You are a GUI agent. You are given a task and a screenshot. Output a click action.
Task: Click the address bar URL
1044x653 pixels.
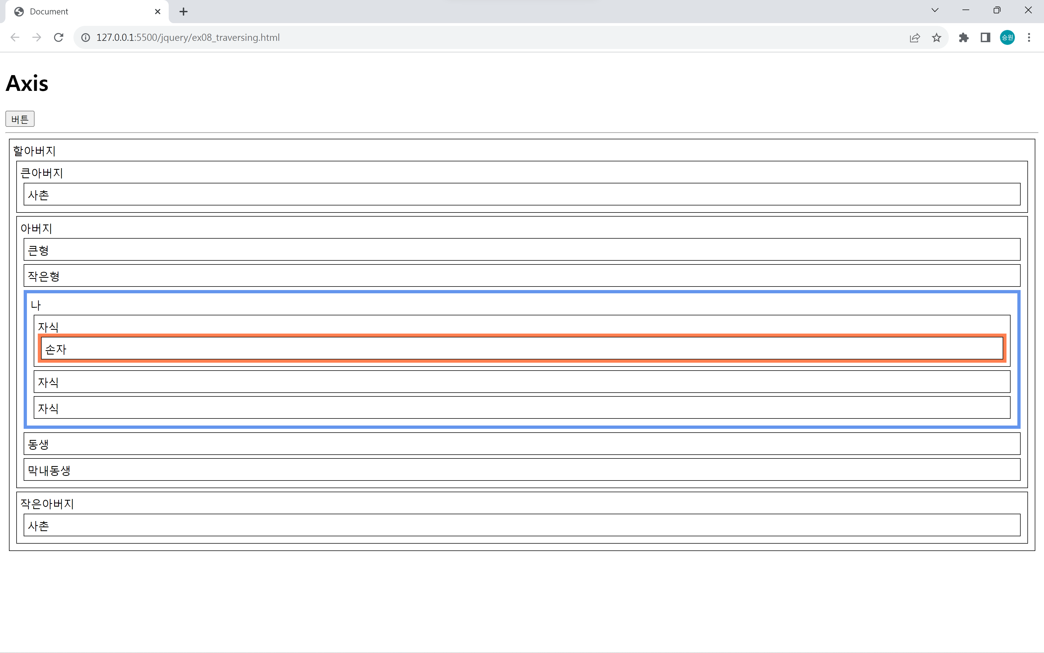(x=188, y=38)
